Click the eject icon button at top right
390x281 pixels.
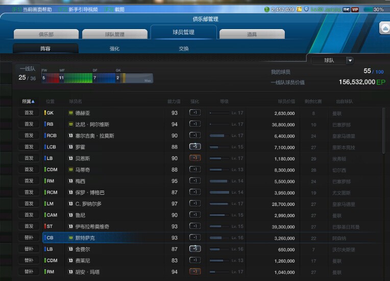coord(385,29)
